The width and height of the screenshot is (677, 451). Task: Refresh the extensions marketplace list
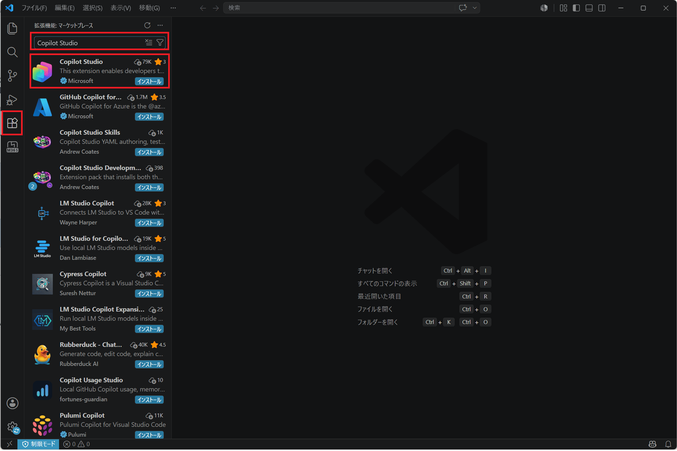tap(147, 25)
